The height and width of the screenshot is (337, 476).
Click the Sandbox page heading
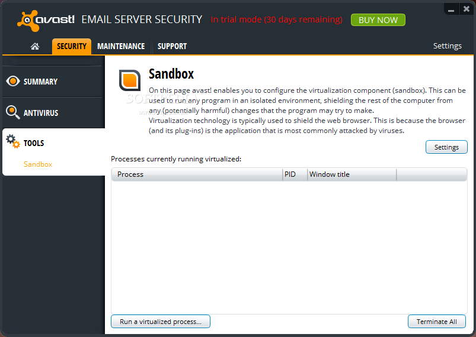[x=171, y=74]
